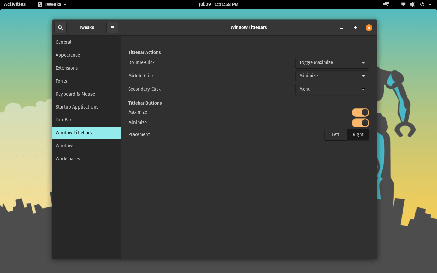Click the Wi-Fi icon in the top bar
This screenshot has width=437, height=273.
pos(403,4)
